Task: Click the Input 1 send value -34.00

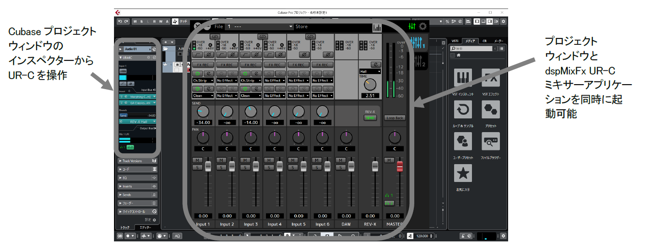Action: coord(203,123)
